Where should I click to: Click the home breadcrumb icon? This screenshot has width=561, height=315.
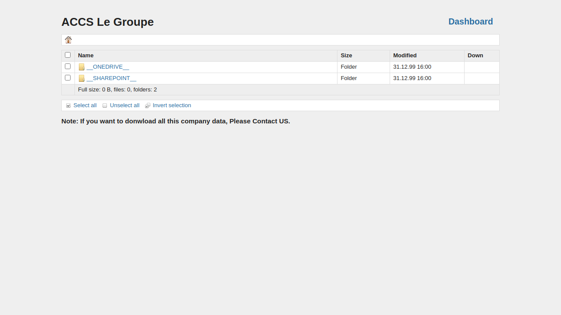(x=68, y=40)
